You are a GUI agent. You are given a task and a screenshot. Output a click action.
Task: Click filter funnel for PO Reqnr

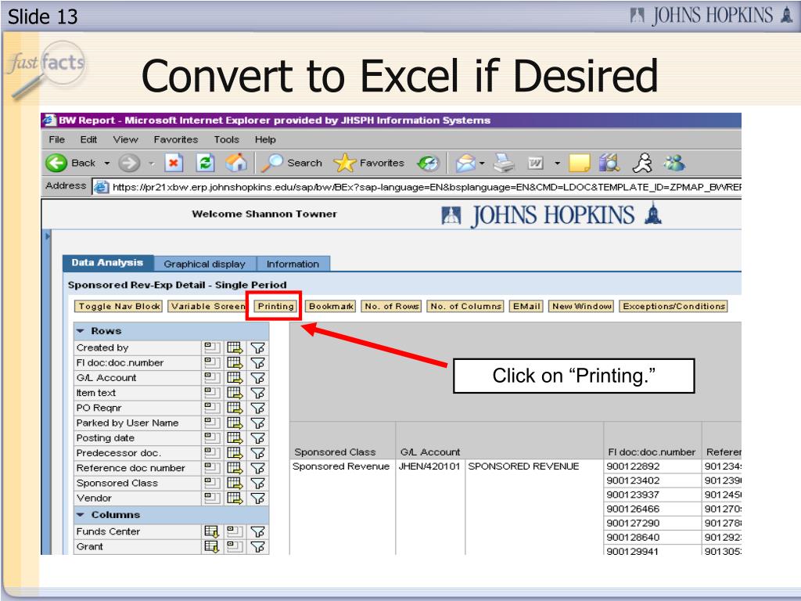[258, 408]
